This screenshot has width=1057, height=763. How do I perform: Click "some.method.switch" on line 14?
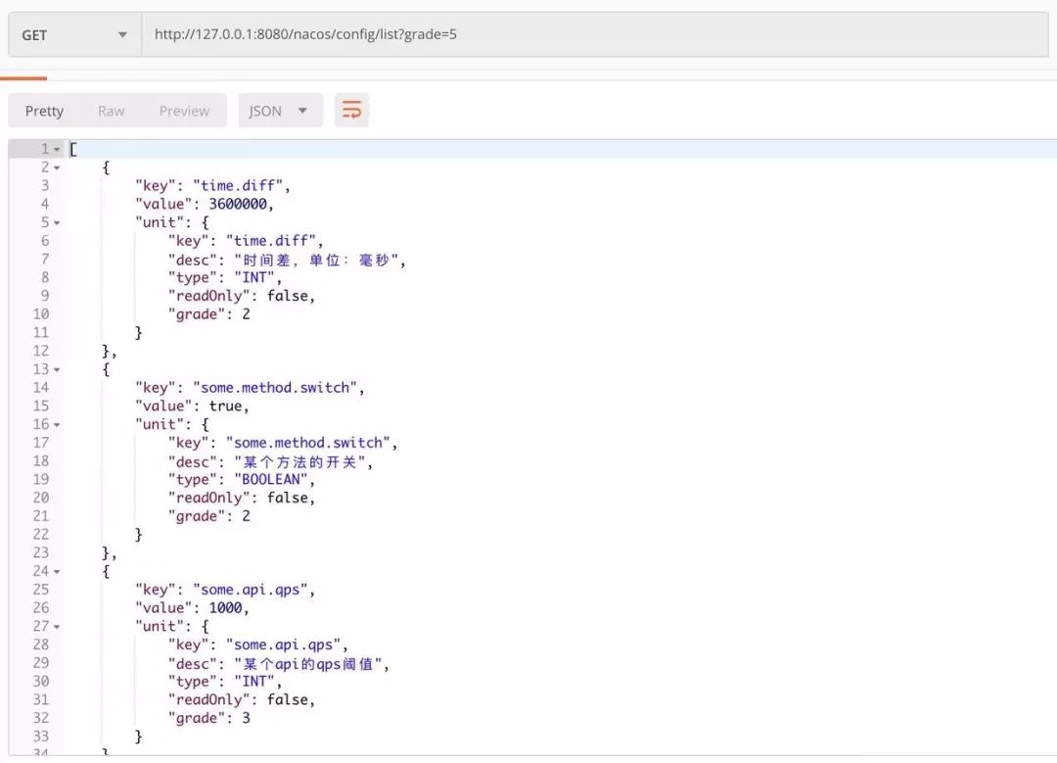(x=274, y=388)
